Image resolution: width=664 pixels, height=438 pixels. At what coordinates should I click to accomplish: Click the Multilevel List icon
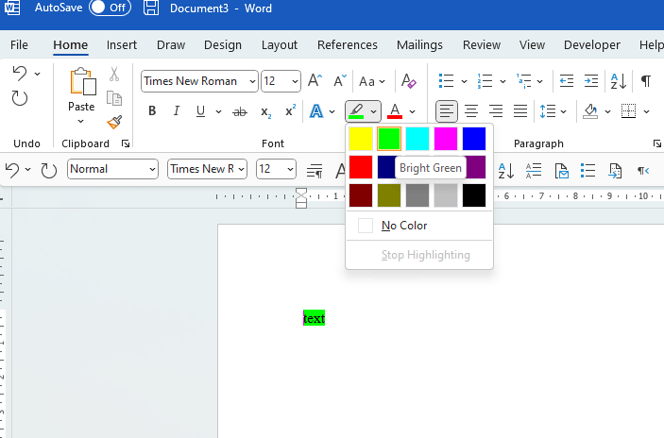coord(524,80)
